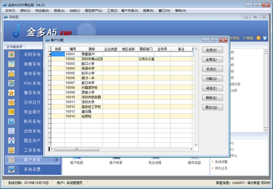Viewport: 273px width, 189px height.
Task: Click the 简称 column header
Action: pyautogui.click(x=92, y=49)
